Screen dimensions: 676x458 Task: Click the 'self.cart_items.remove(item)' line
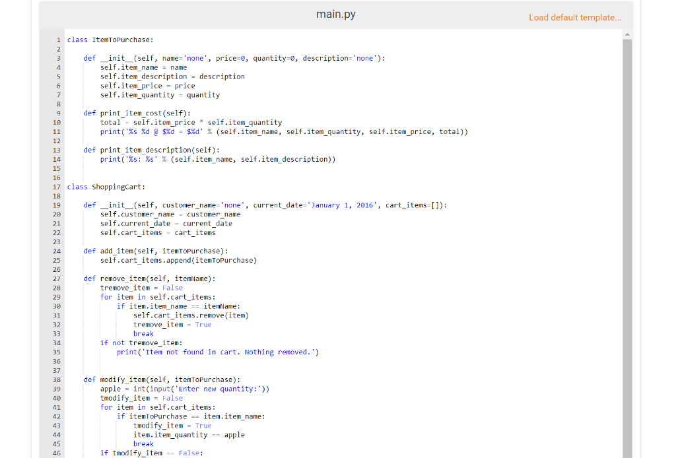[191, 315]
